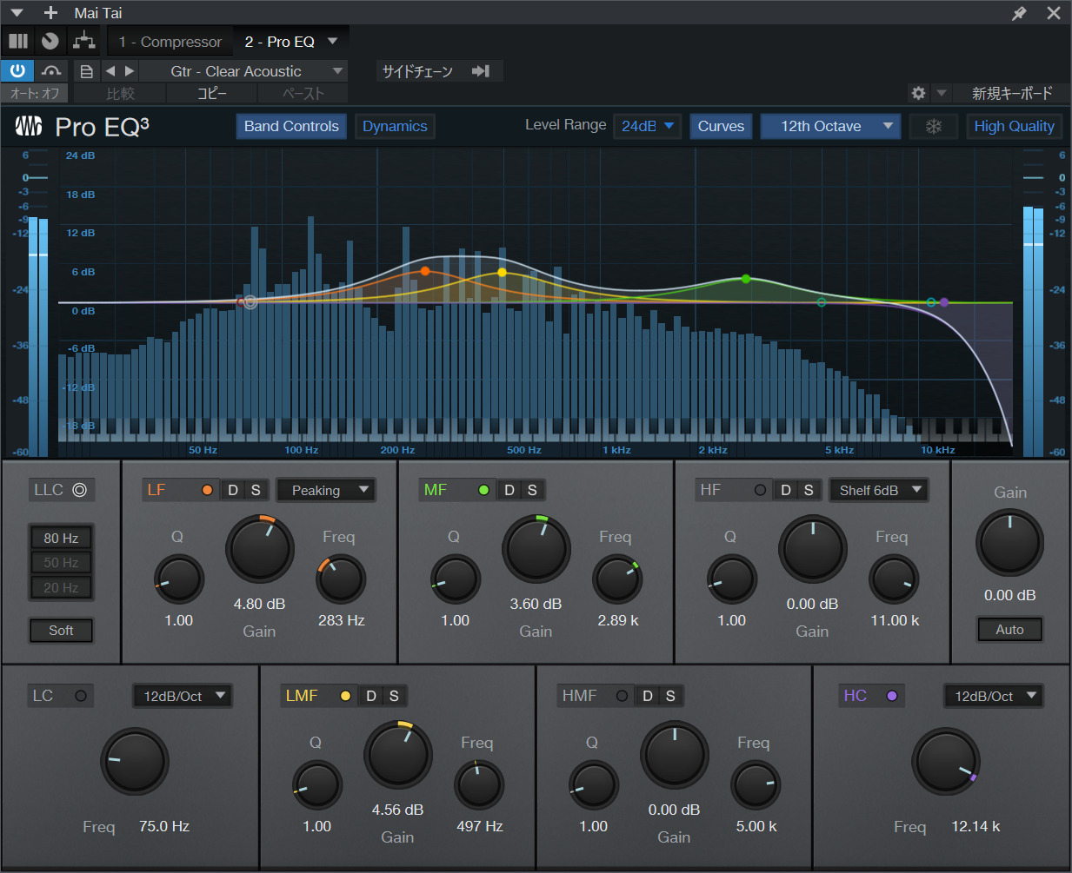Toggle the Dynamics view
The width and height of the screenshot is (1072, 873).
(395, 126)
